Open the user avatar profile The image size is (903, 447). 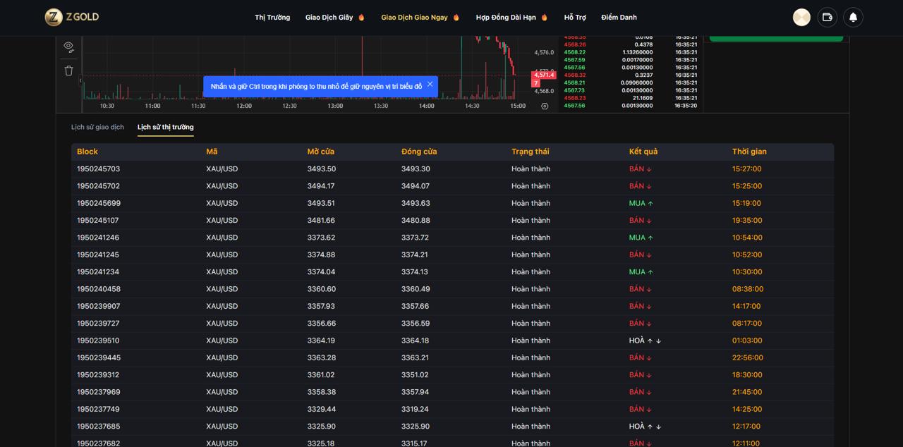point(801,18)
